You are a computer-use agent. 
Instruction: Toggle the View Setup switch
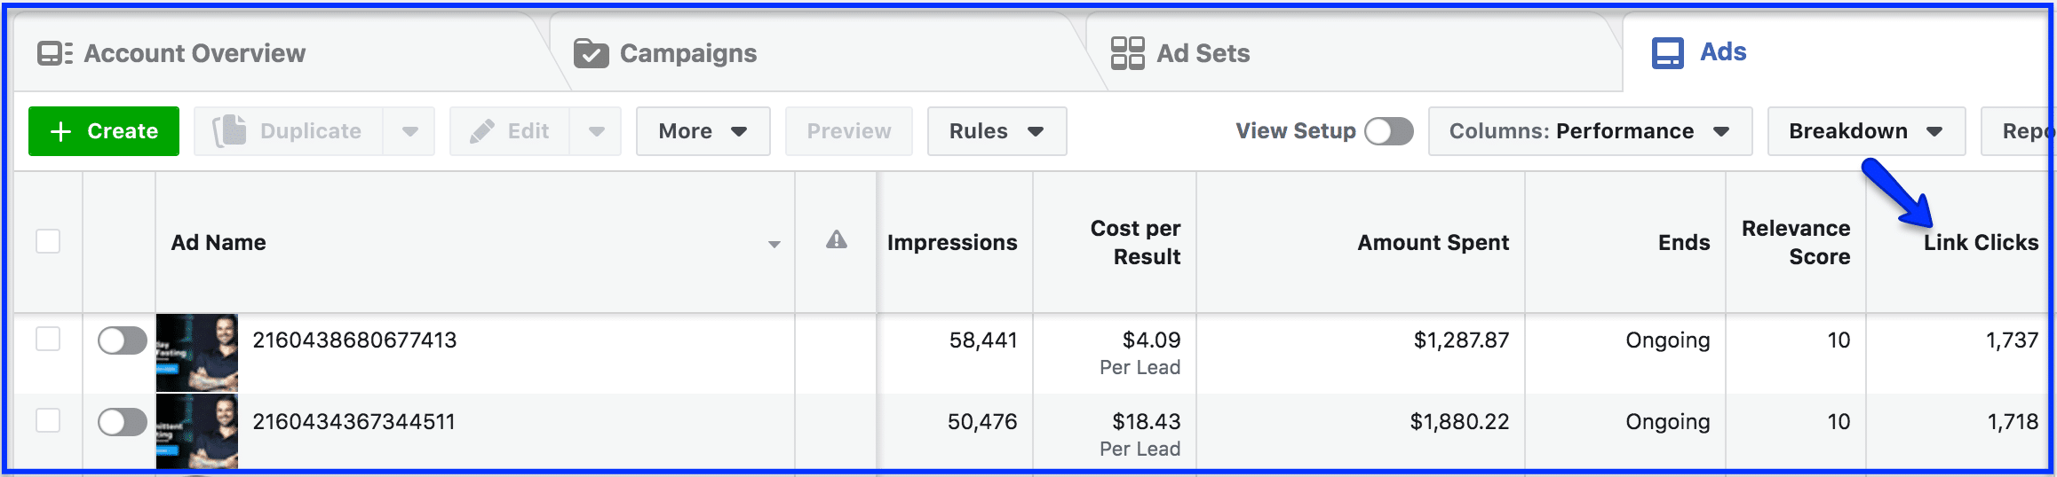click(x=1388, y=131)
